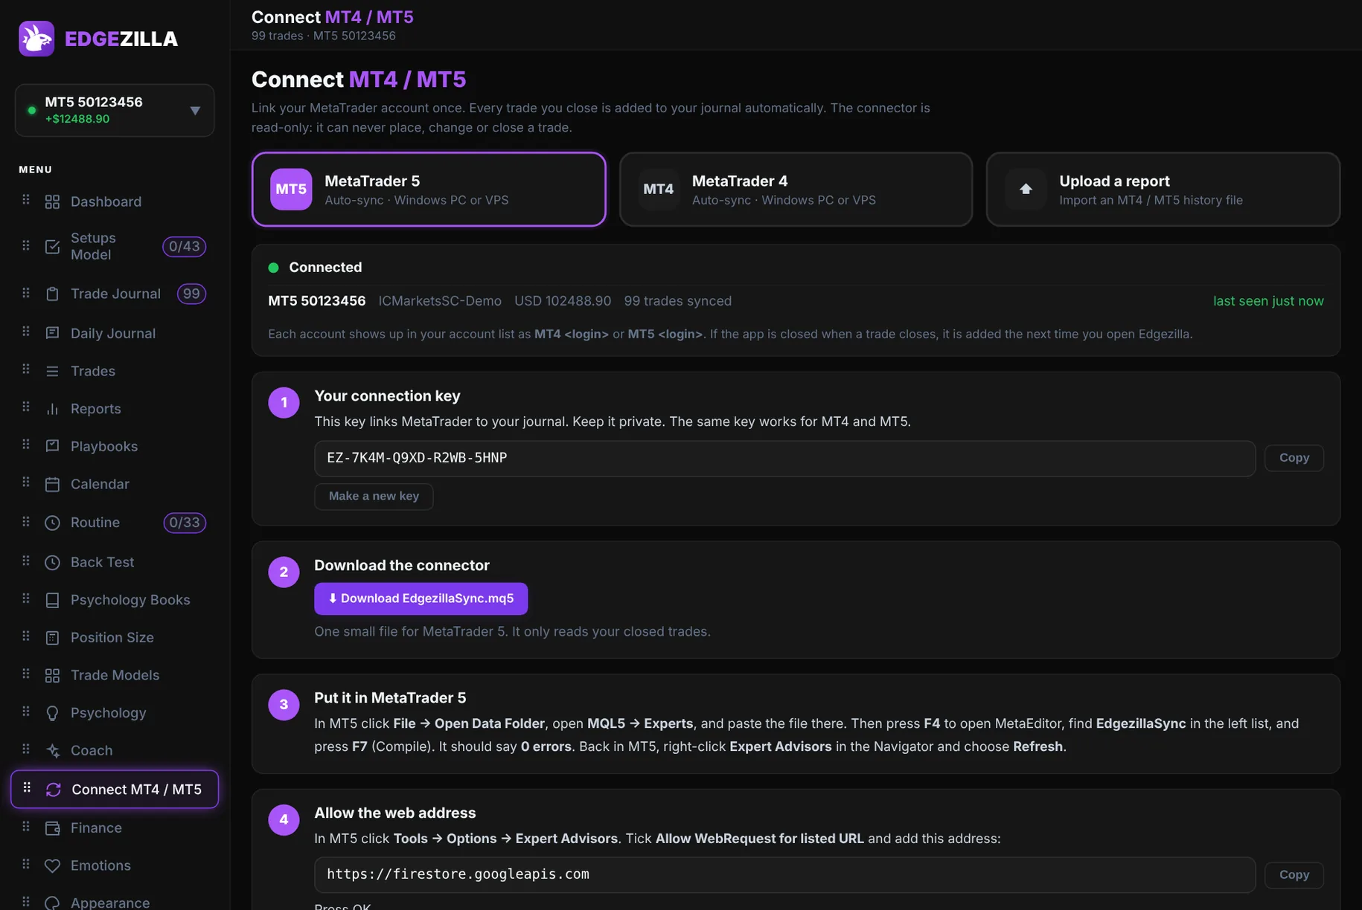Choose the Upload a report card

(1163, 190)
